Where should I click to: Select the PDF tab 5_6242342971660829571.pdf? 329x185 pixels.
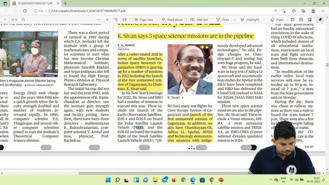coord(35,4)
